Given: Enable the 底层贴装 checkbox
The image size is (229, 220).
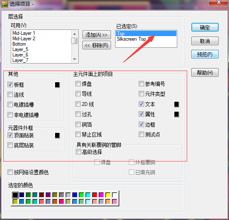Looking at the screenshot, I should click(x=10, y=145).
